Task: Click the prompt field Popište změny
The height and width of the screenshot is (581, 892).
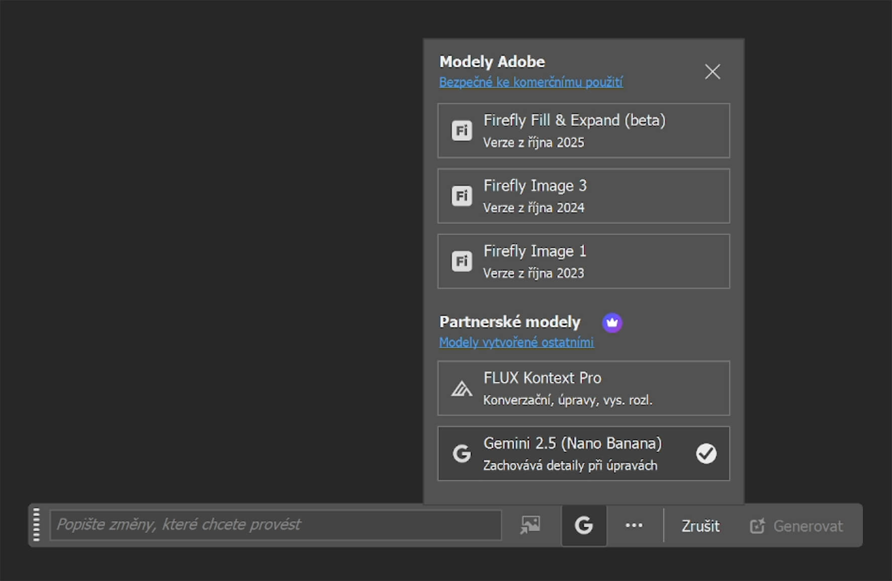Action: click(275, 525)
